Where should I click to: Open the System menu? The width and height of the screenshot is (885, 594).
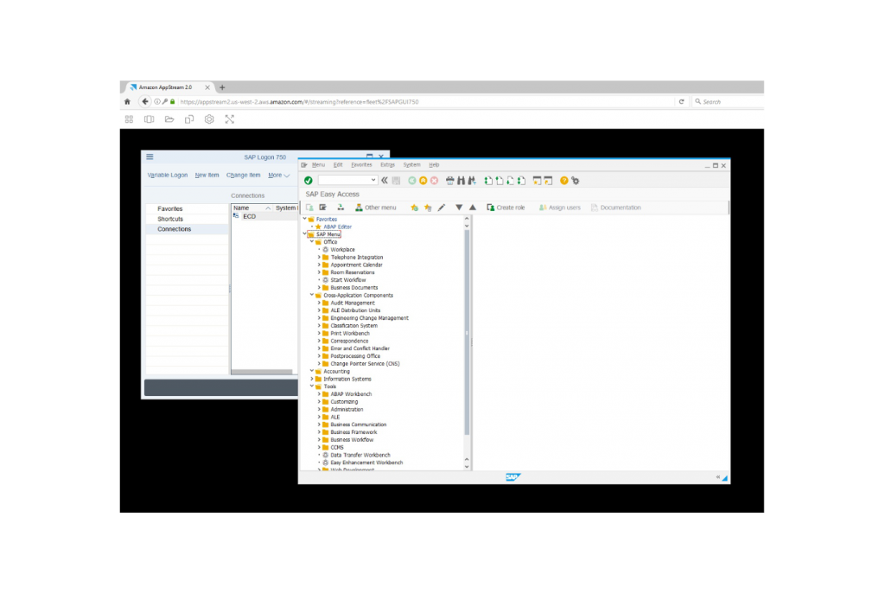[412, 165]
